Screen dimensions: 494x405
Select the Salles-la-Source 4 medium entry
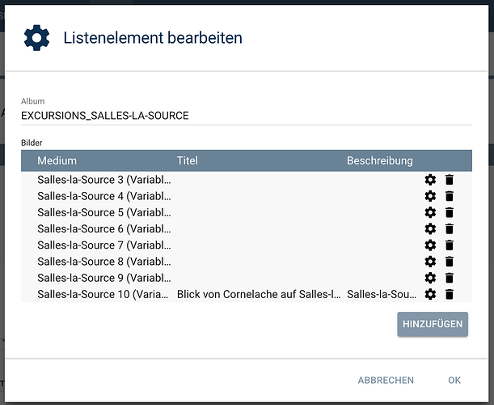pyautogui.click(x=104, y=196)
